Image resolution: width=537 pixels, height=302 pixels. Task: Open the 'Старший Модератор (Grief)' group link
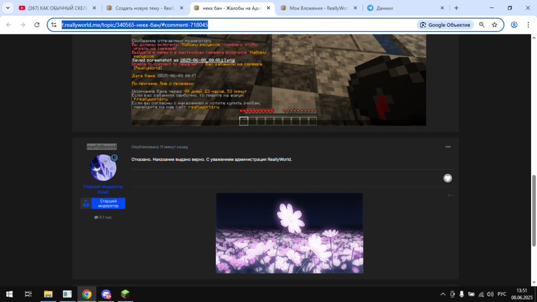[x=103, y=189]
